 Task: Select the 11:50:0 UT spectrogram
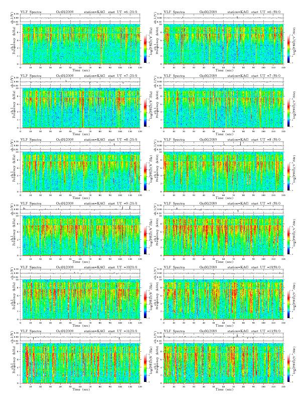[223, 363]
